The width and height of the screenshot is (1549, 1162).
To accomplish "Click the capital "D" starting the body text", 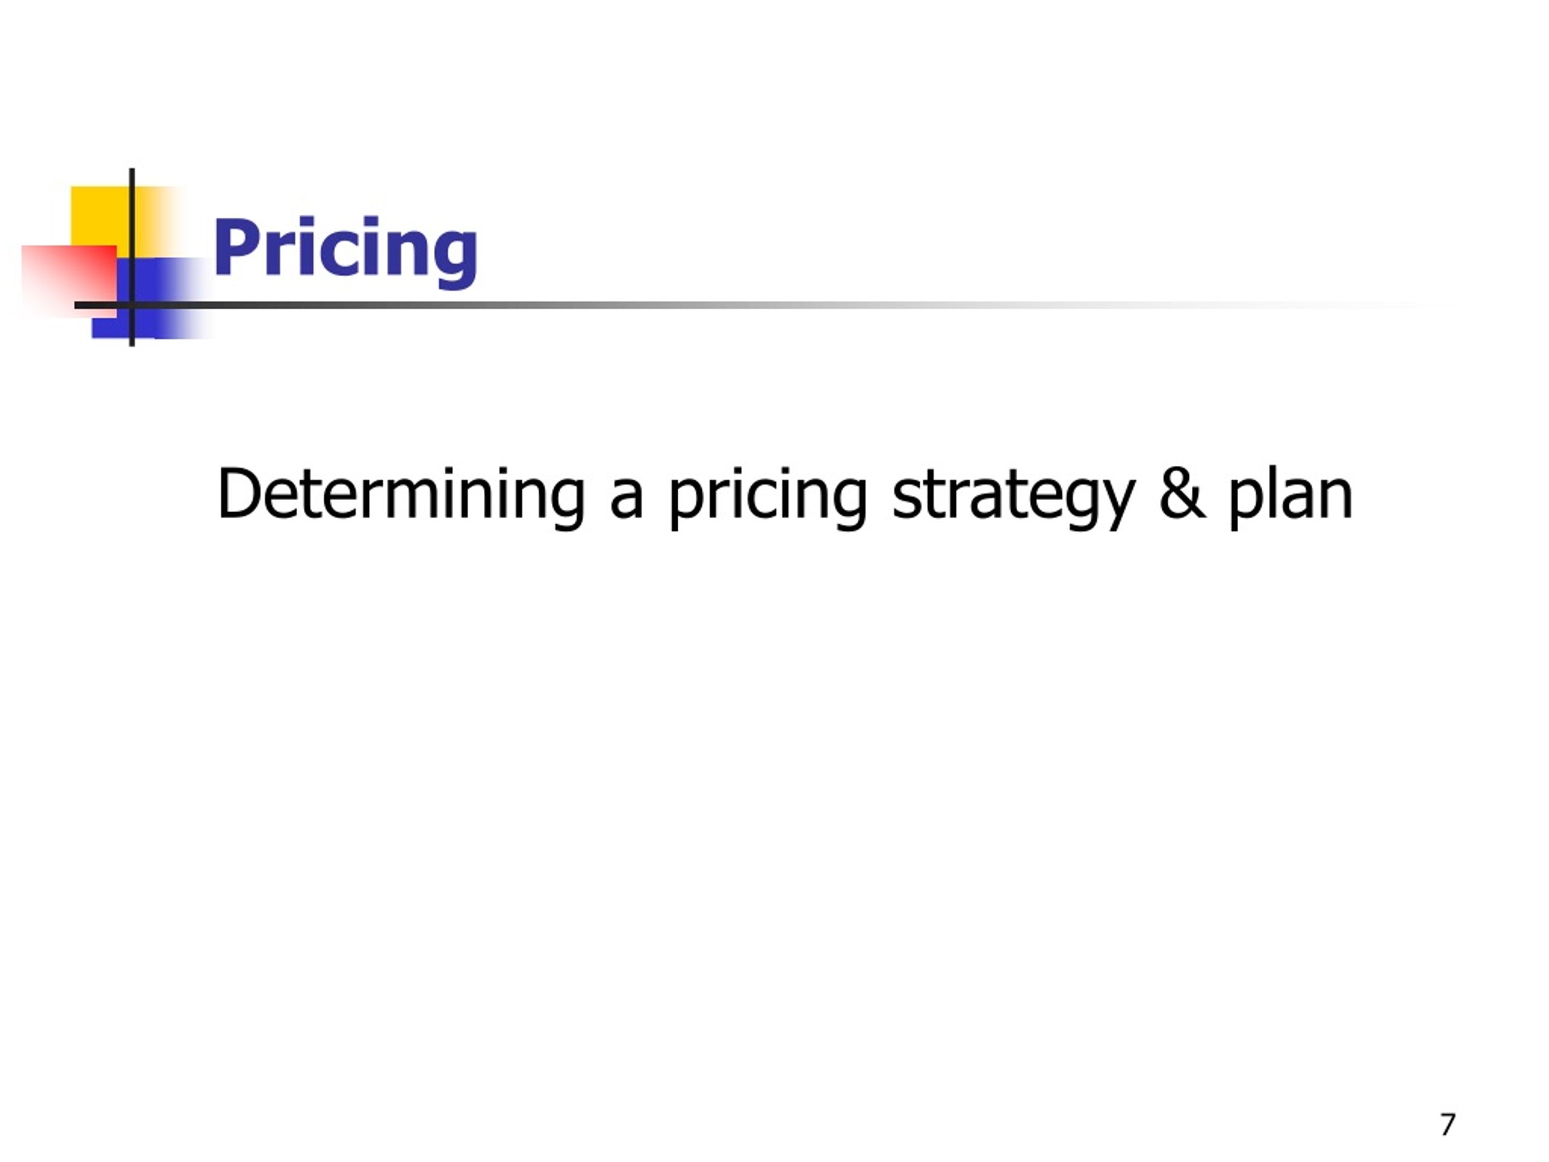I will pos(239,494).
